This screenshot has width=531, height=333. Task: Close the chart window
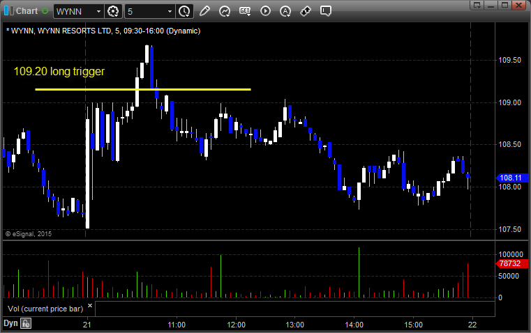[x=519, y=5]
